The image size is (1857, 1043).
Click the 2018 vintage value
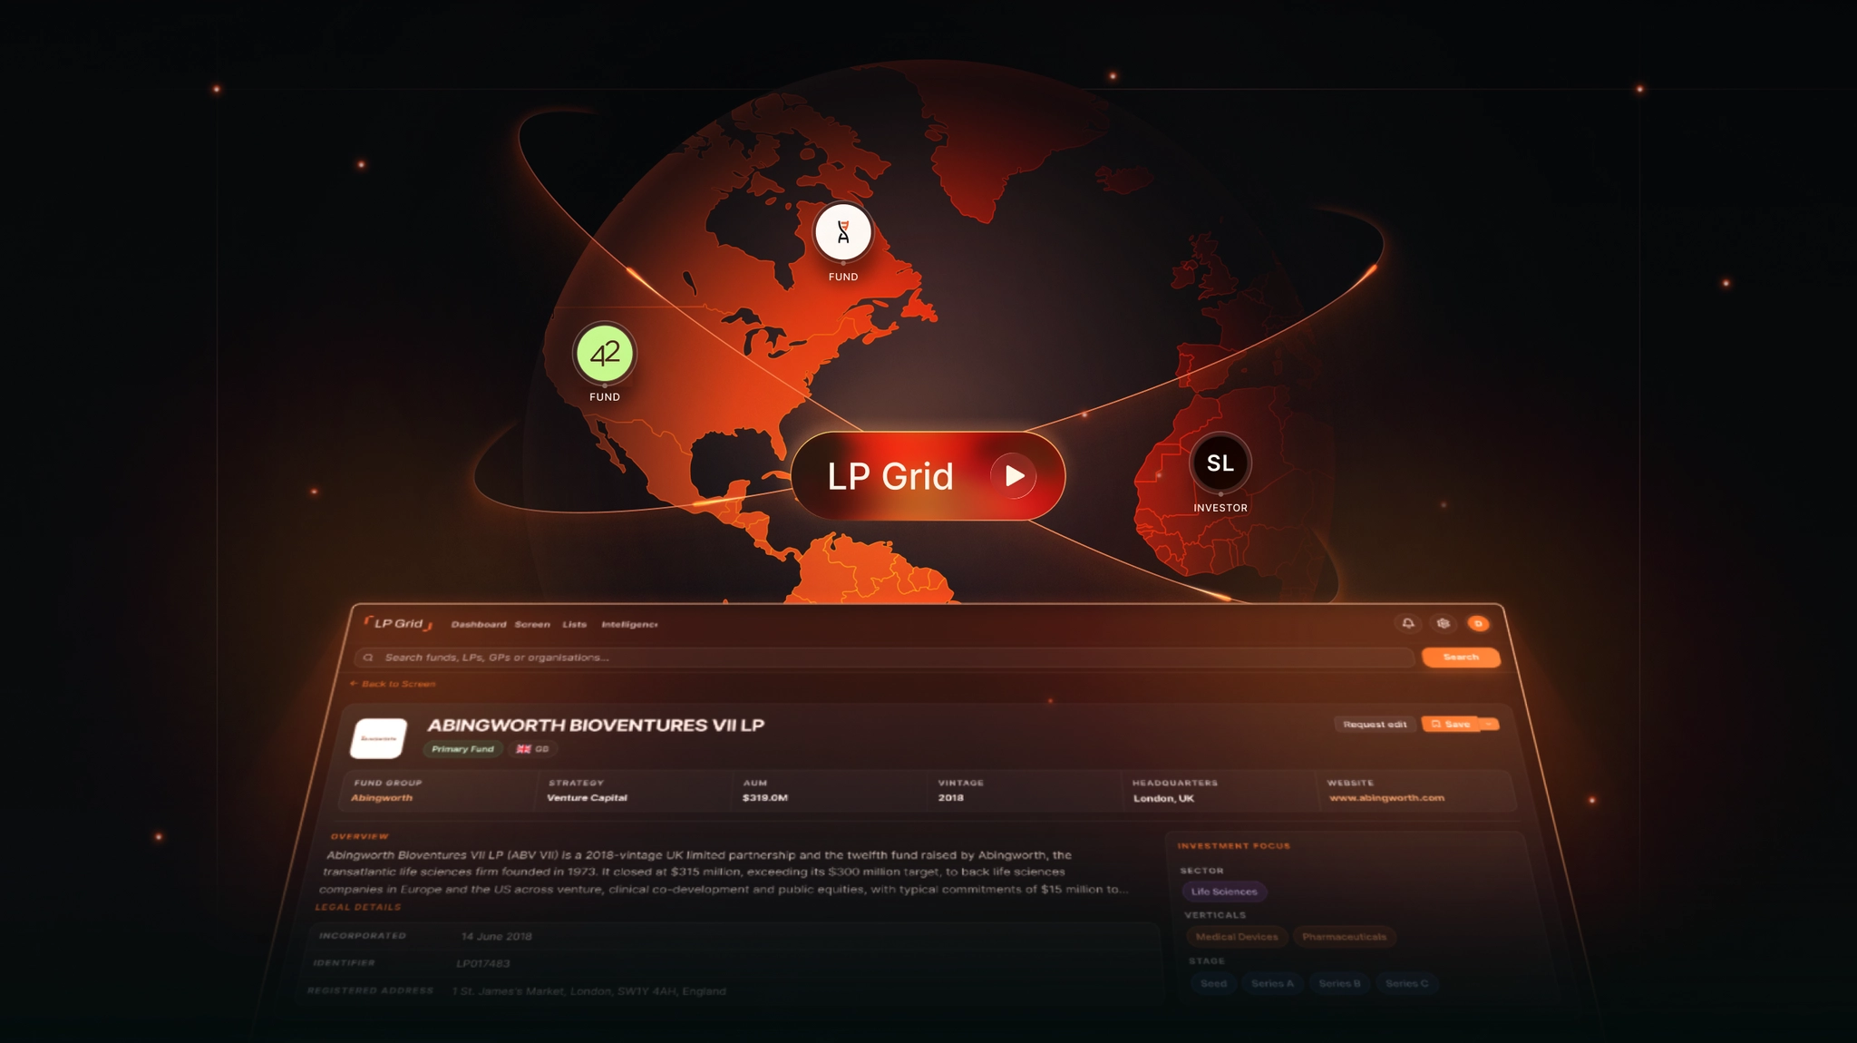point(950,798)
